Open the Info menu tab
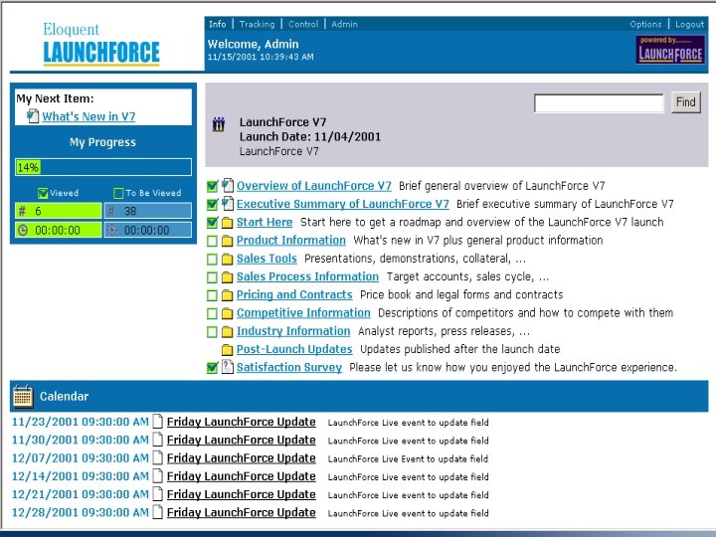Viewport: 716px width, 537px height. [x=218, y=24]
